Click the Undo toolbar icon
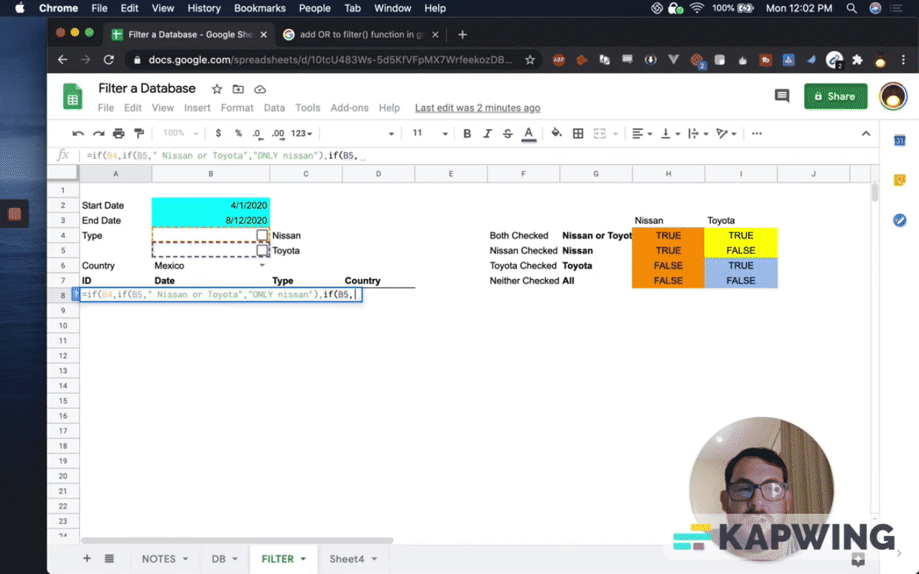The image size is (919, 574). [x=79, y=133]
